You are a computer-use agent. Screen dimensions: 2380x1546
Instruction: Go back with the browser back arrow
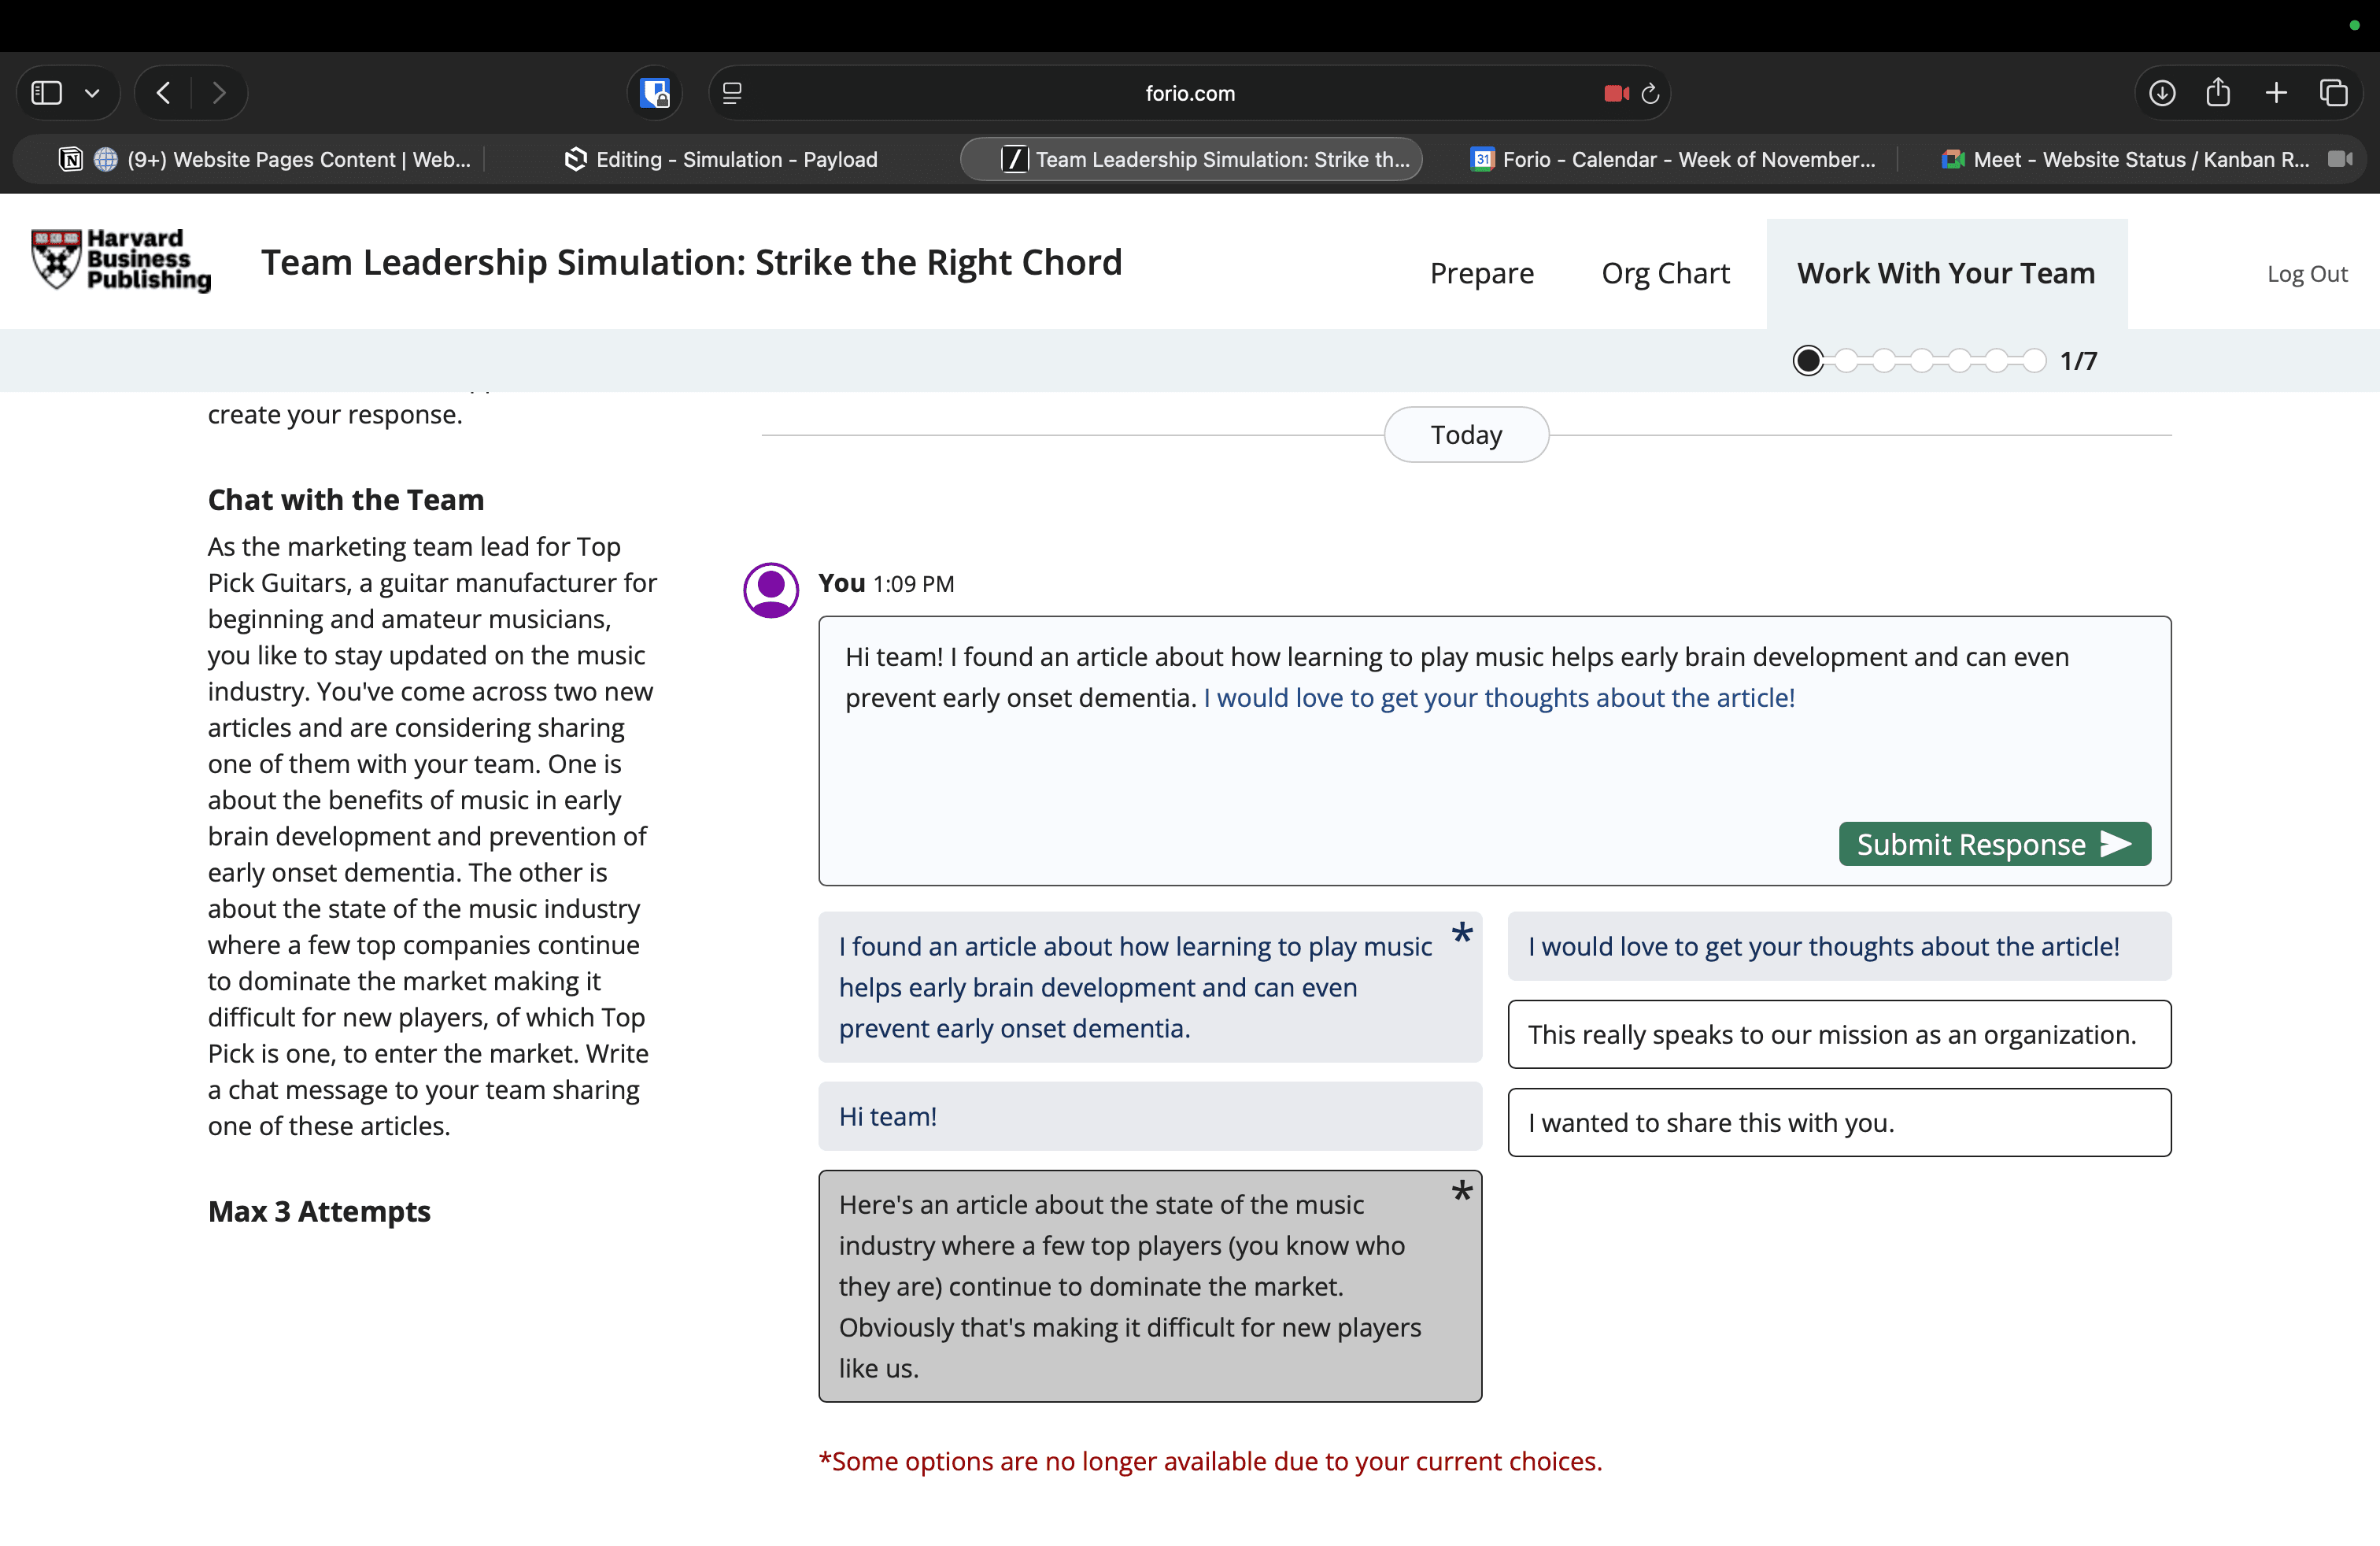tap(164, 93)
